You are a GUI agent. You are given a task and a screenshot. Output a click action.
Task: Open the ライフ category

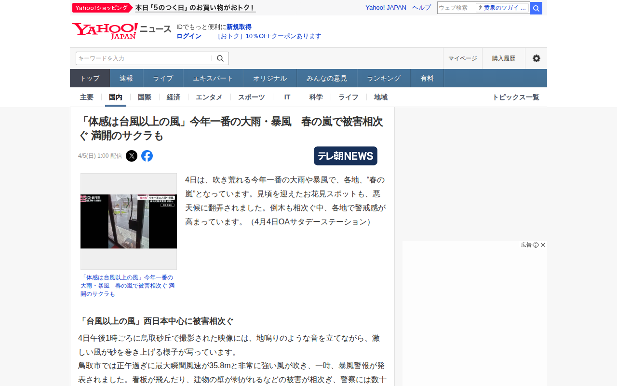[x=349, y=97]
